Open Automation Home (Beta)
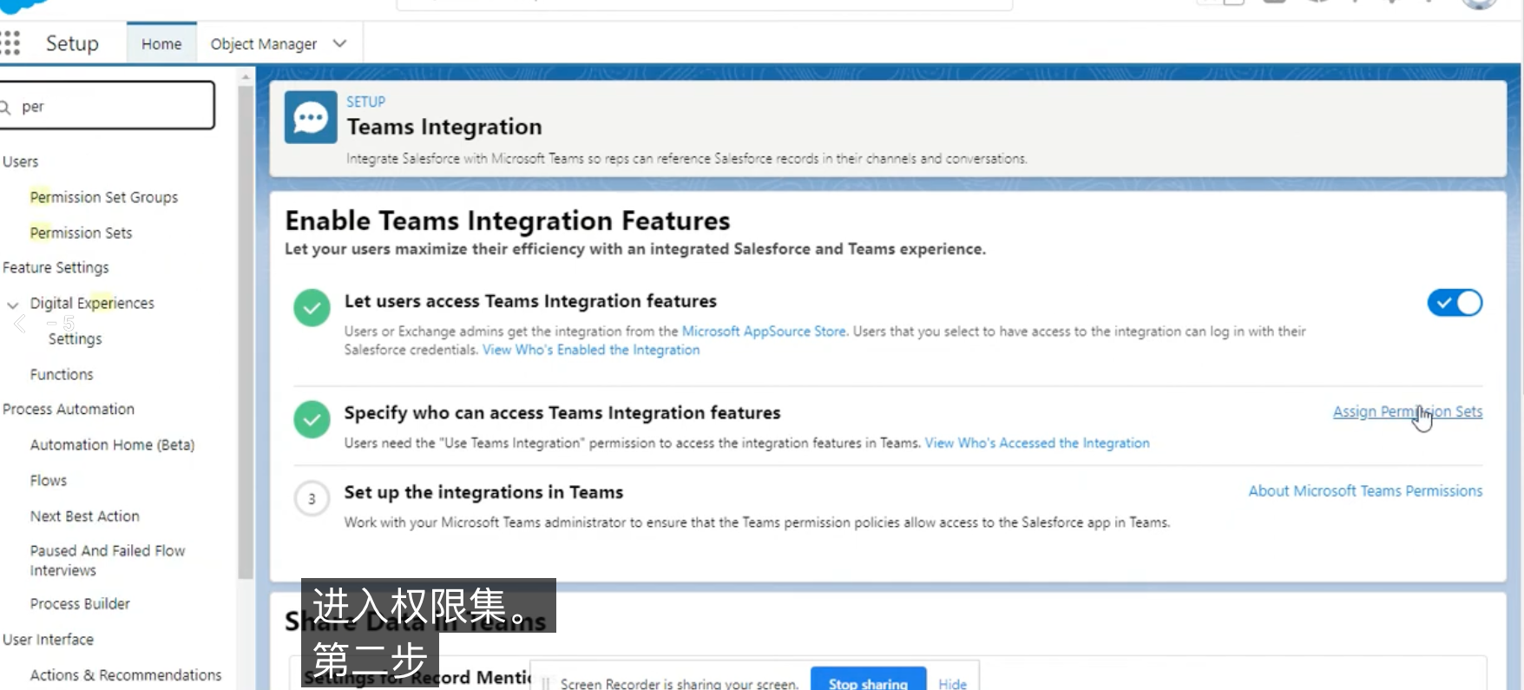 coord(113,444)
